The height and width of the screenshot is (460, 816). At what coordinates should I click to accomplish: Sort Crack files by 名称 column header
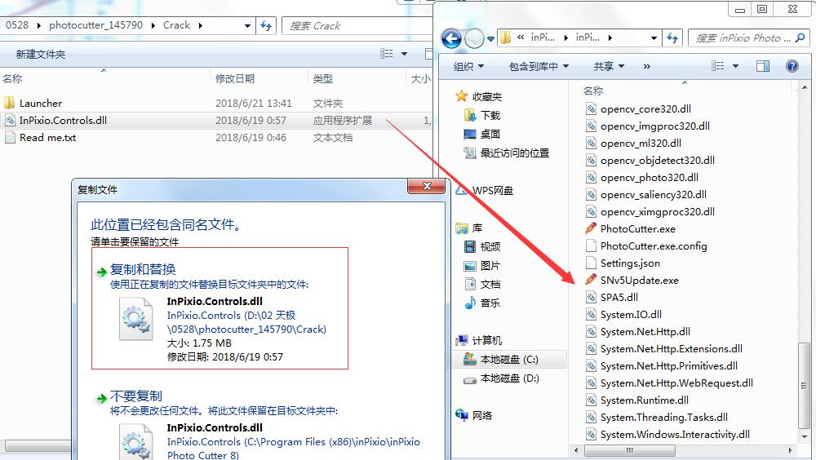click(x=12, y=78)
